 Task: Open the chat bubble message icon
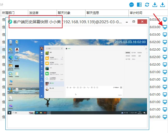[132, 5]
